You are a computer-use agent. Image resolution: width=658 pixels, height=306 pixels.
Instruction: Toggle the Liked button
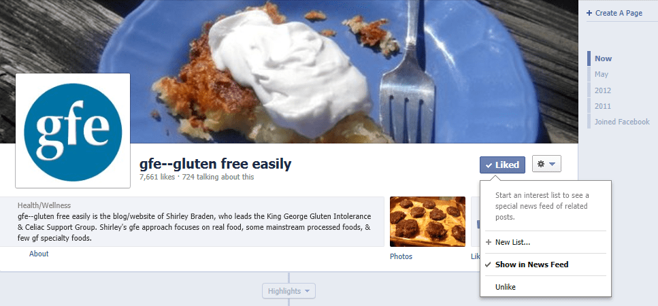(x=502, y=165)
